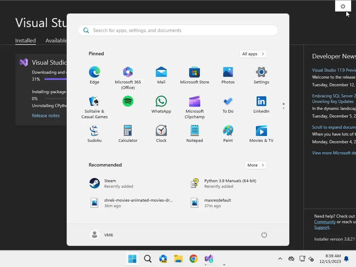This screenshot has width=356, height=267.
Task: Open Visual Studio 17.9 Preview news link
Action: [x=334, y=70]
